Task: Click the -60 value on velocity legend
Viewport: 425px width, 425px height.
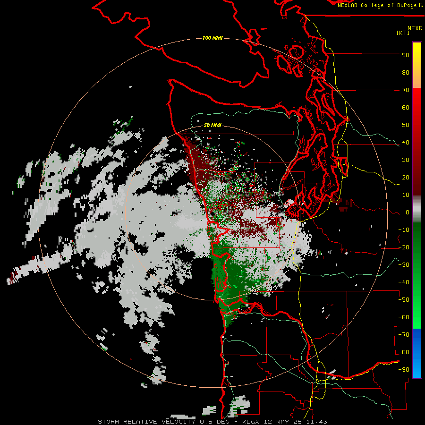Action: click(x=404, y=317)
